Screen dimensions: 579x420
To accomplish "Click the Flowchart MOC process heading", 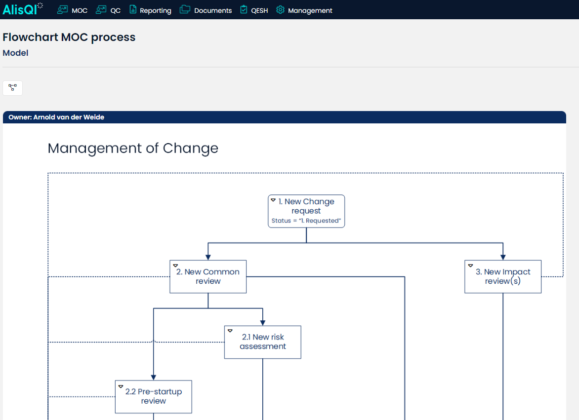I will tap(69, 37).
